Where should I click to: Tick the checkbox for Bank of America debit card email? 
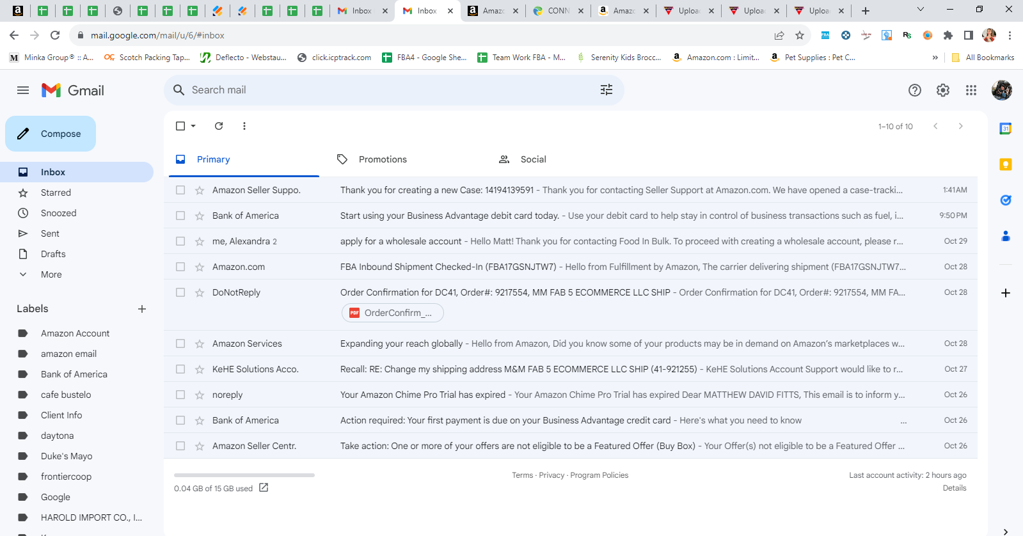pos(180,216)
